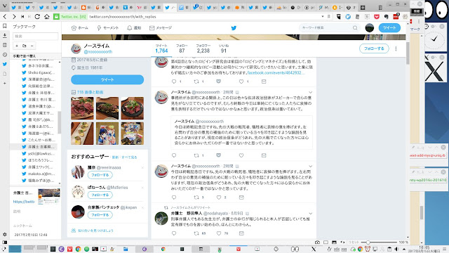The height and width of the screenshot is (253, 449).
Task: Like the facebook events tweet
Action: tap(241, 82)
